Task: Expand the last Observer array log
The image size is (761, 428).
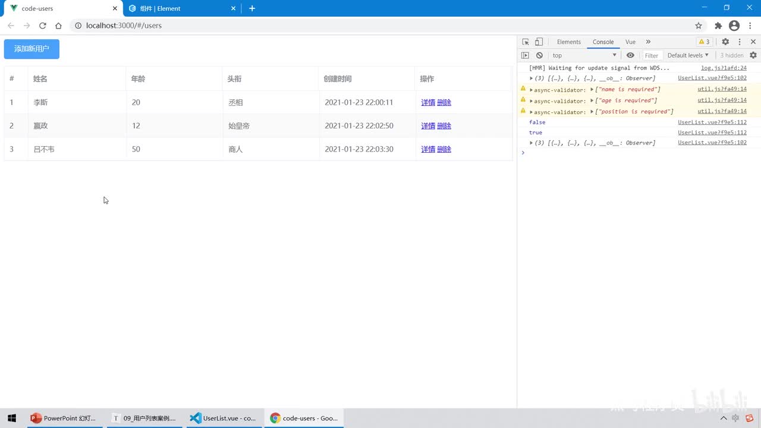Action: (532, 143)
